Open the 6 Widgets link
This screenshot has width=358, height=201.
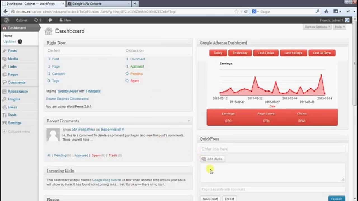tap(93, 91)
